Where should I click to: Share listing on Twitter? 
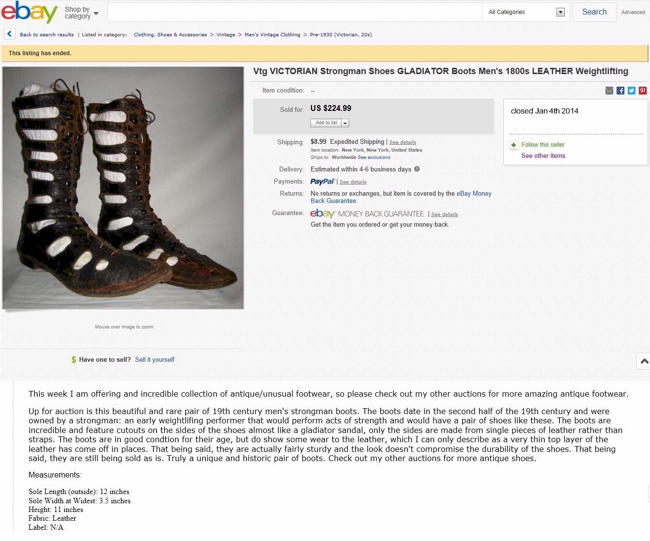click(632, 91)
